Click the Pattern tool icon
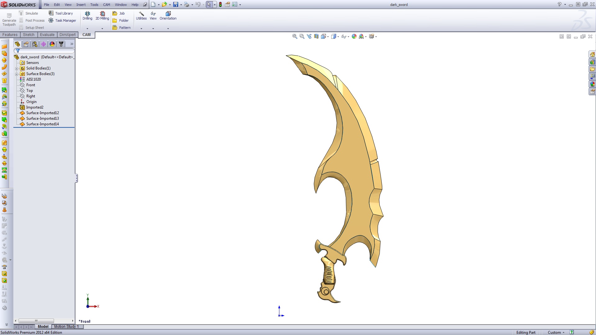The height and width of the screenshot is (335, 596). tap(115, 28)
